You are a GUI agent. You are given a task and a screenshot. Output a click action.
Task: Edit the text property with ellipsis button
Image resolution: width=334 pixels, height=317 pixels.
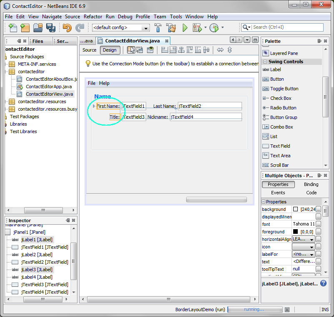click(318, 262)
